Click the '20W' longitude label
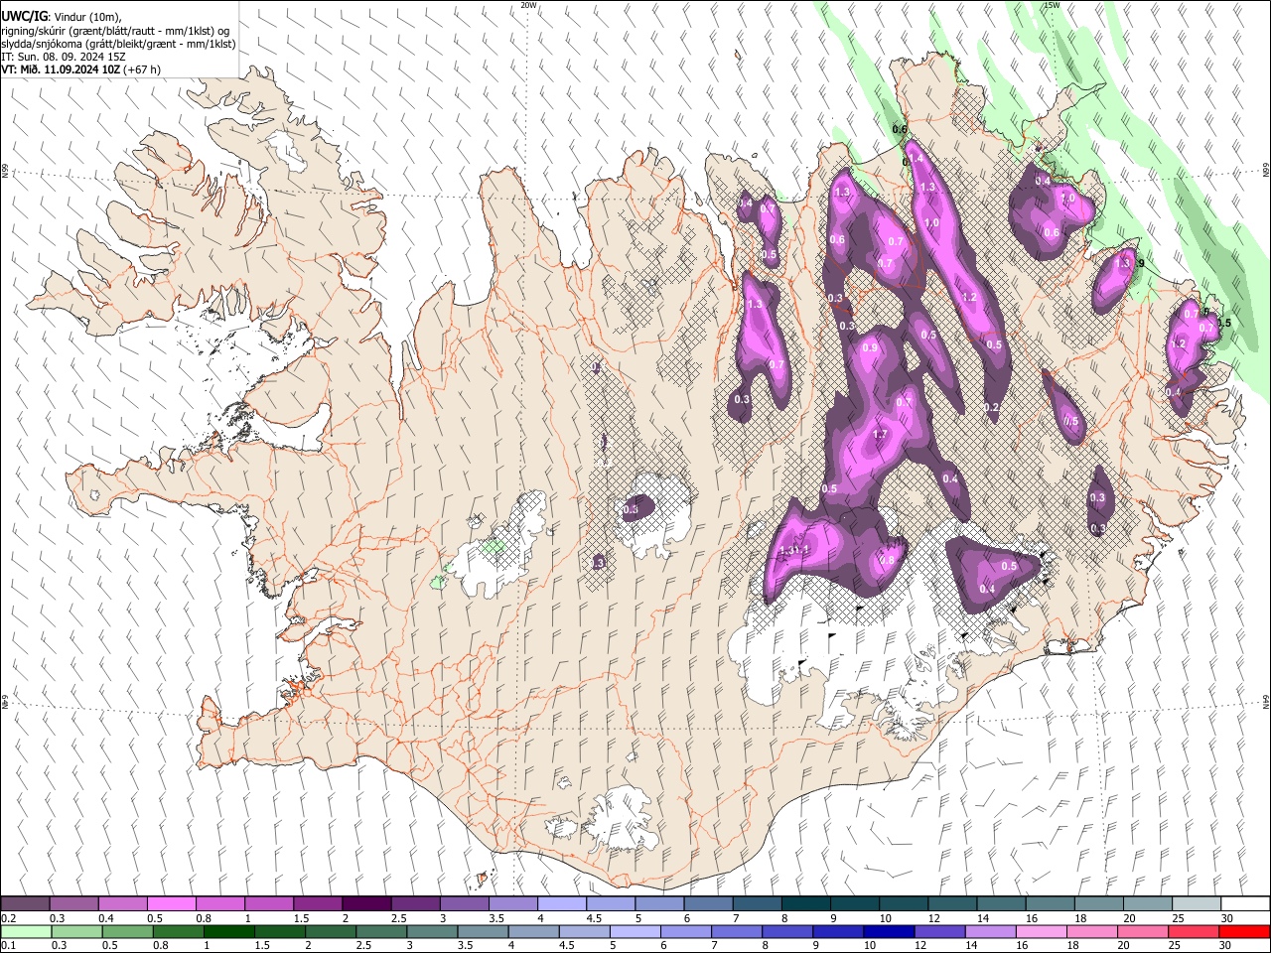 pyautogui.click(x=529, y=5)
